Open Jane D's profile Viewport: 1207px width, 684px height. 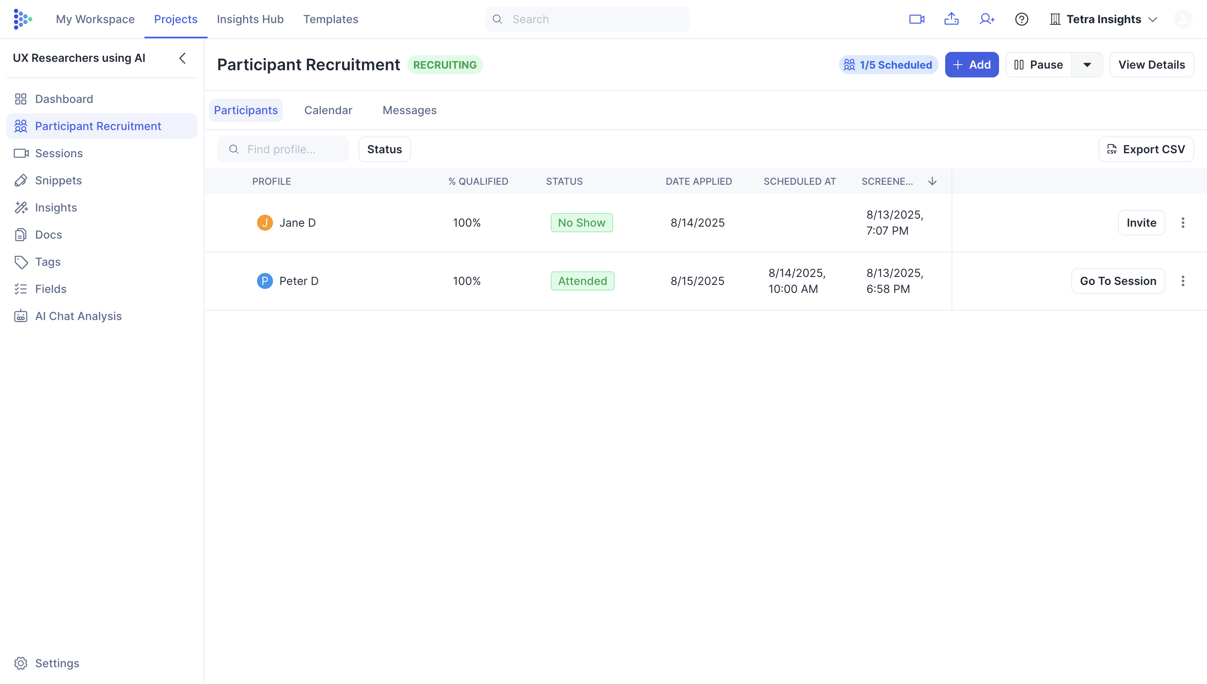297,223
